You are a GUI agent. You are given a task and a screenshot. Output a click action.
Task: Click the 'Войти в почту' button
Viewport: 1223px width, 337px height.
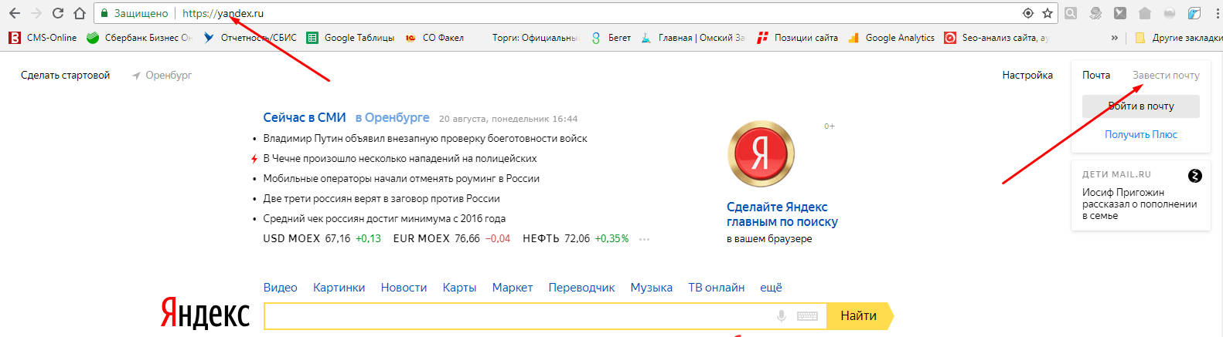(1140, 106)
